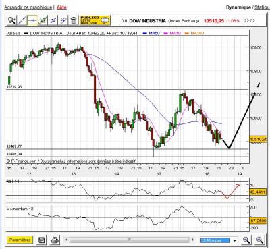Print the chart with printer icon
The image size is (270, 249).
pos(55,240)
